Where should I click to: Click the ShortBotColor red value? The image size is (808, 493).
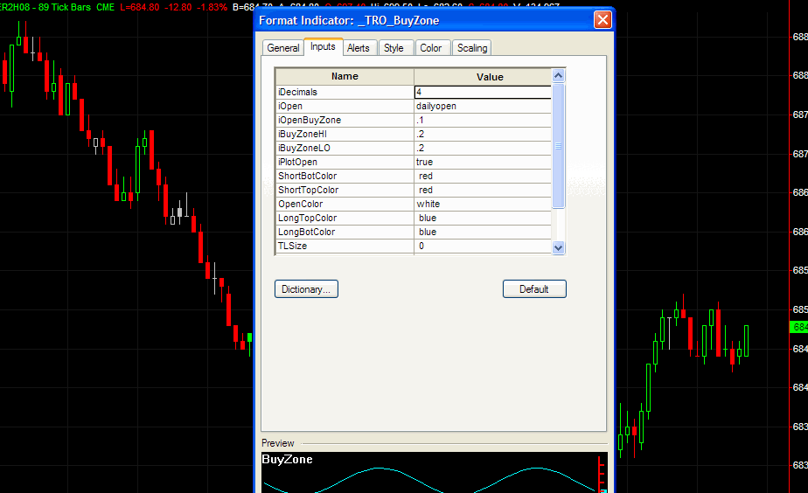pyautogui.click(x=482, y=176)
